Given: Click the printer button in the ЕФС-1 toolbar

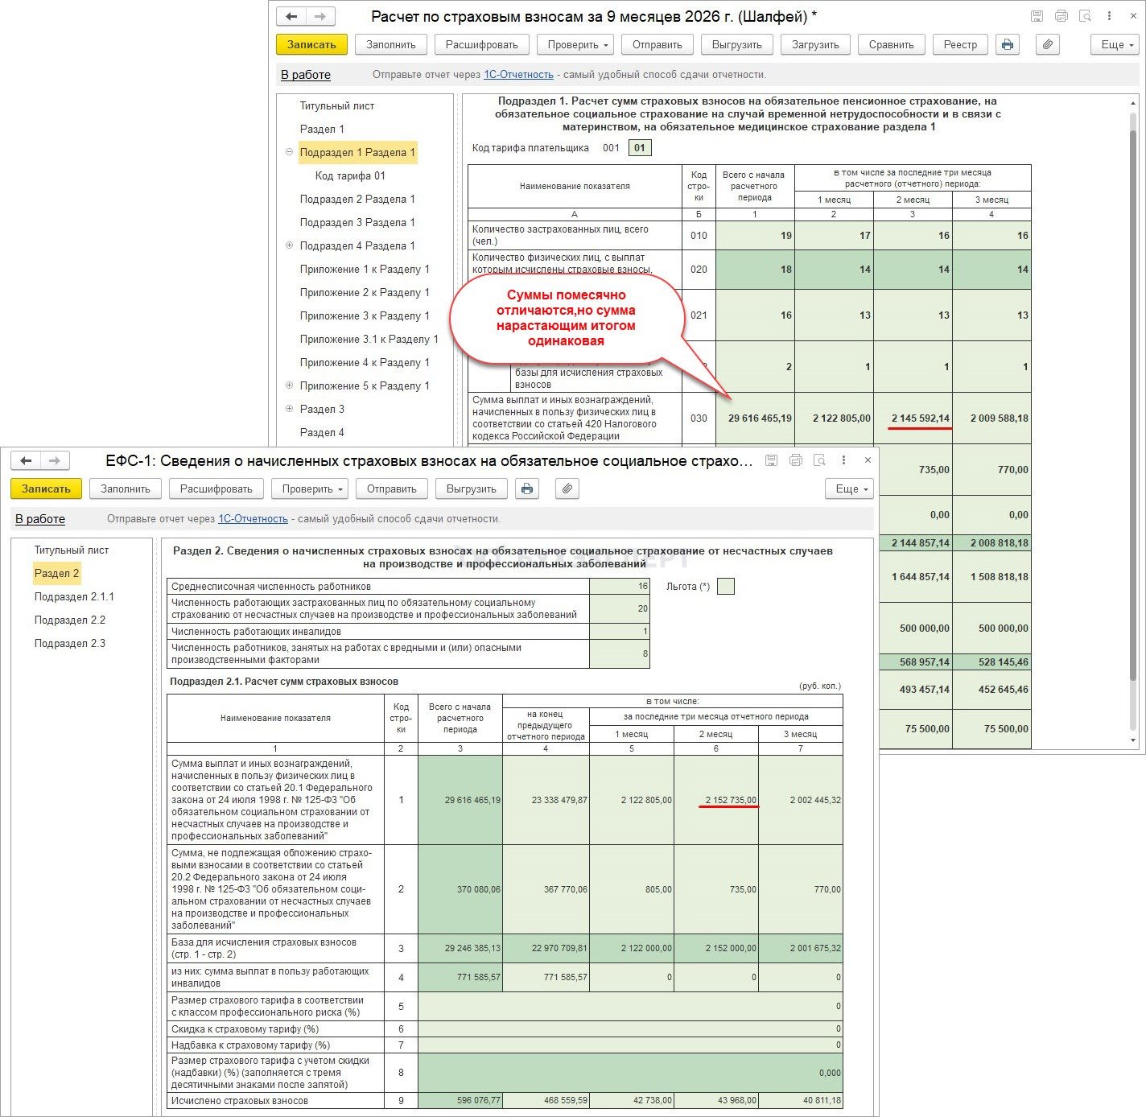Looking at the screenshot, I should (527, 488).
